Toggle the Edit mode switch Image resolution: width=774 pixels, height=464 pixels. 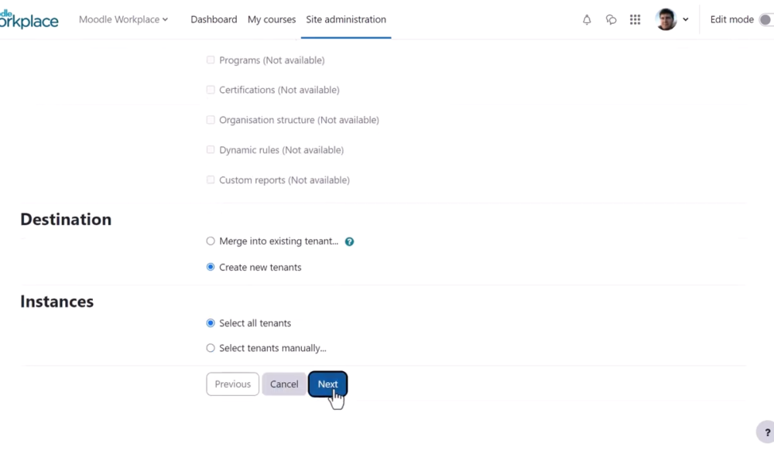(765, 20)
